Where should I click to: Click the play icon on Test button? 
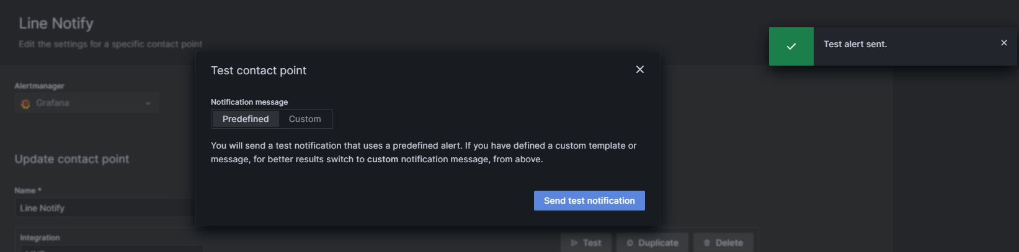[574, 243]
